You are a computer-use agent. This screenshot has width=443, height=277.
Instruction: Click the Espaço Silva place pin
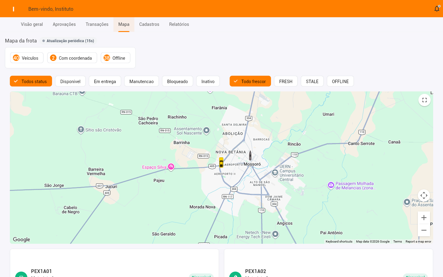point(171,167)
